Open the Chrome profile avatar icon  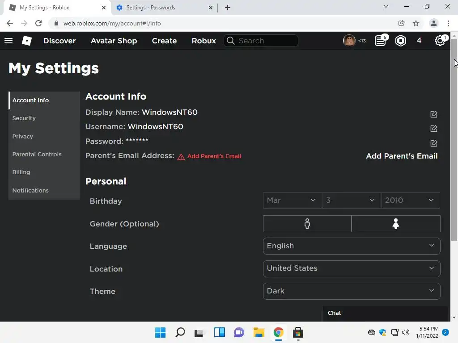point(434,23)
